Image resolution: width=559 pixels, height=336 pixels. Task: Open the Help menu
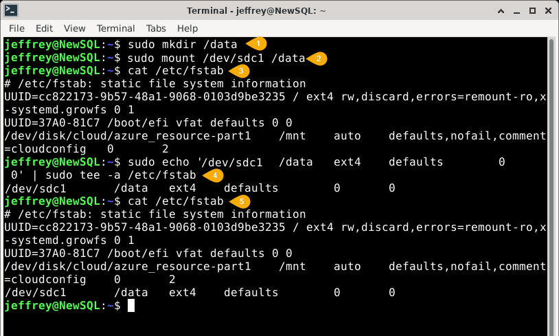[x=187, y=28]
